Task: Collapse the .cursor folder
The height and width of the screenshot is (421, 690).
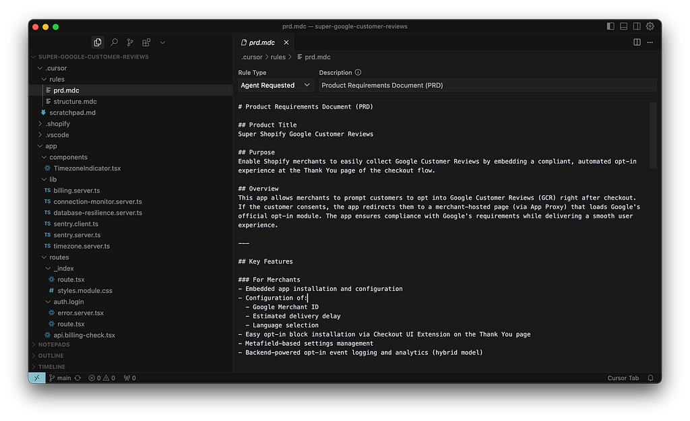Action: point(56,68)
